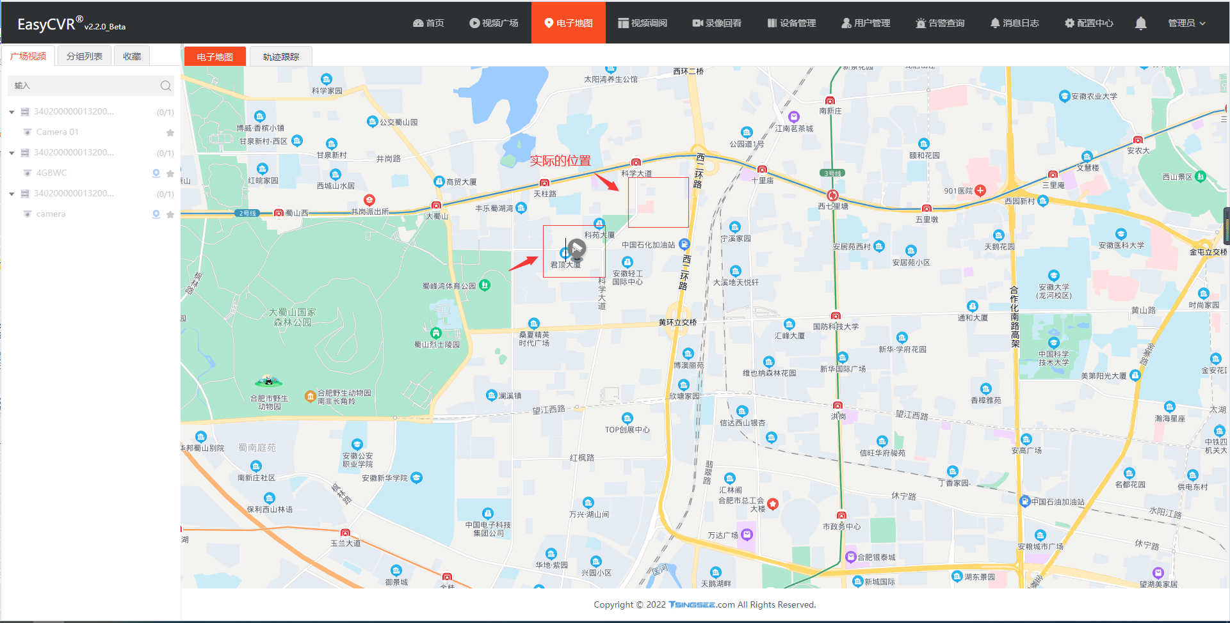Switch to the 广场视频 tab

tap(28, 56)
